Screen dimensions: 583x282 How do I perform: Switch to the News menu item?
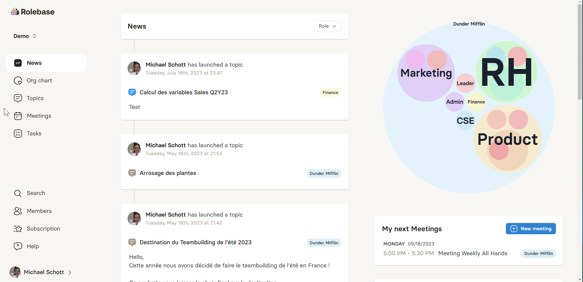pyautogui.click(x=34, y=63)
